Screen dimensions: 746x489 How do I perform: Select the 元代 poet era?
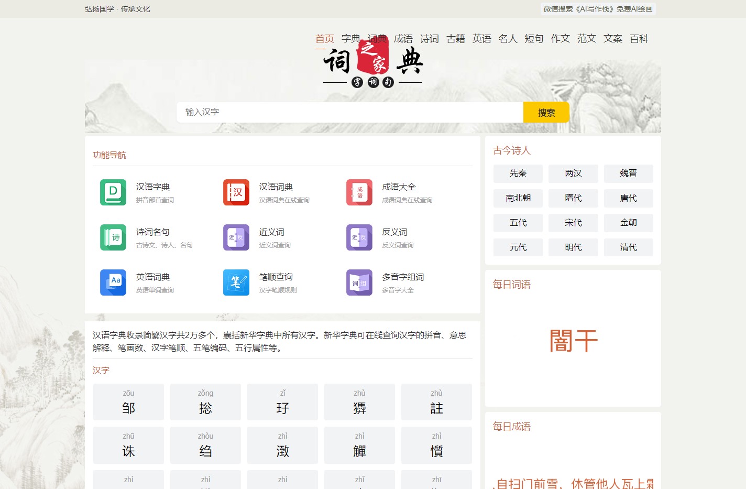(518, 247)
